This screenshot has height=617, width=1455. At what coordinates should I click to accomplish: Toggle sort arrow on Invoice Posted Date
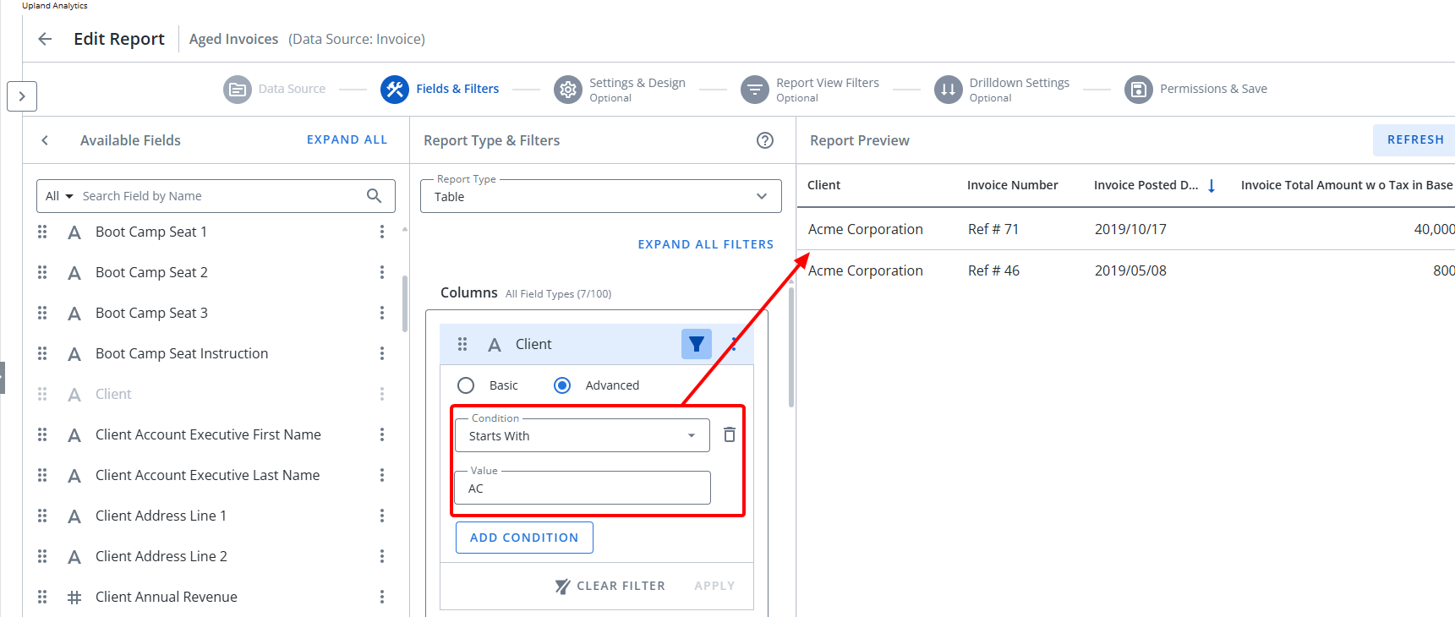pos(1212,186)
